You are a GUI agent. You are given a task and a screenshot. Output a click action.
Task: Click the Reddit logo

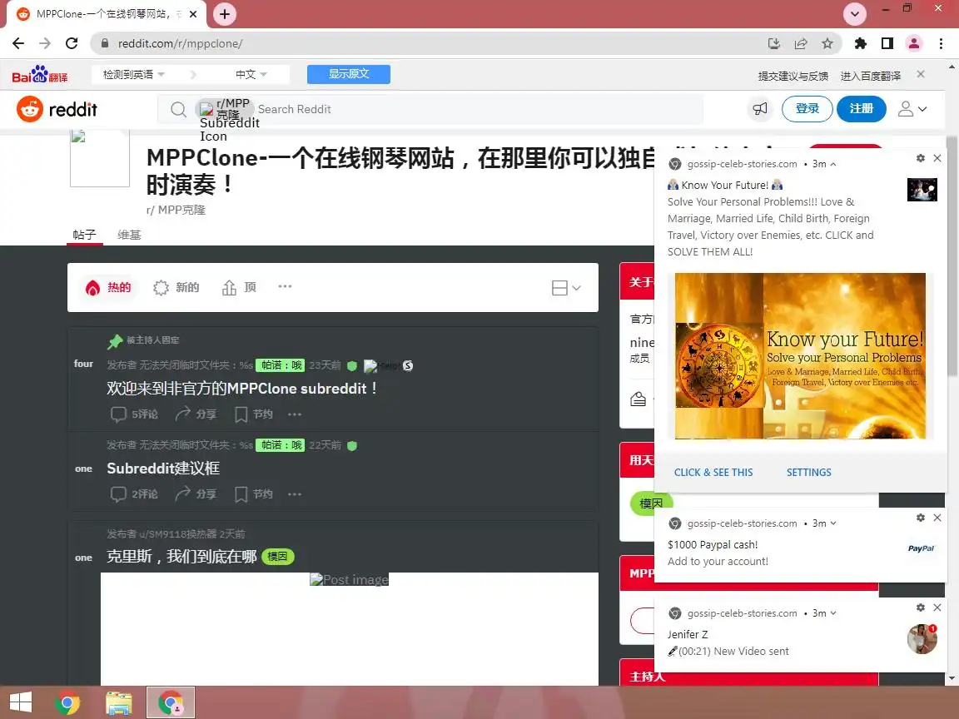tap(57, 110)
